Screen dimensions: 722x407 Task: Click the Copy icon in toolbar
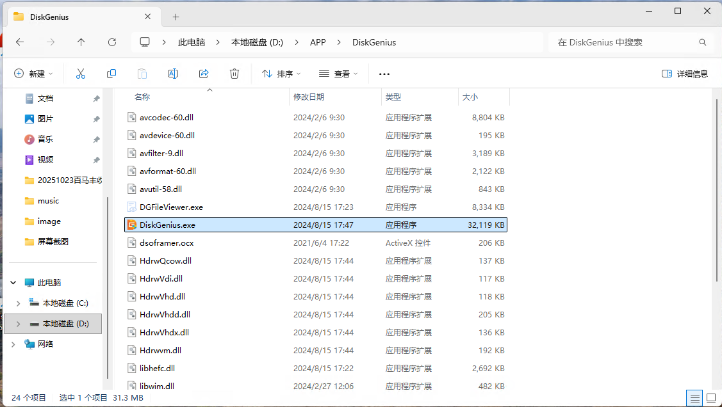pyautogui.click(x=111, y=74)
